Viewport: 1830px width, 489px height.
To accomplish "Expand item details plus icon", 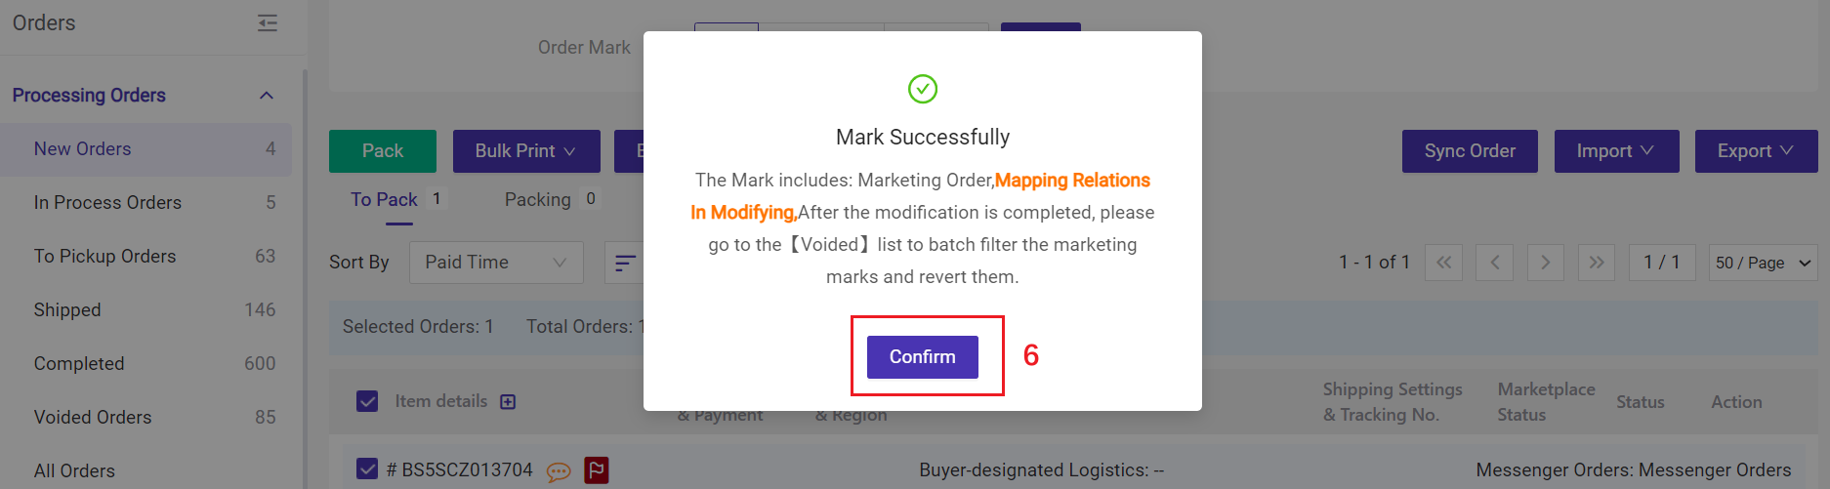I will click(x=508, y=402).
